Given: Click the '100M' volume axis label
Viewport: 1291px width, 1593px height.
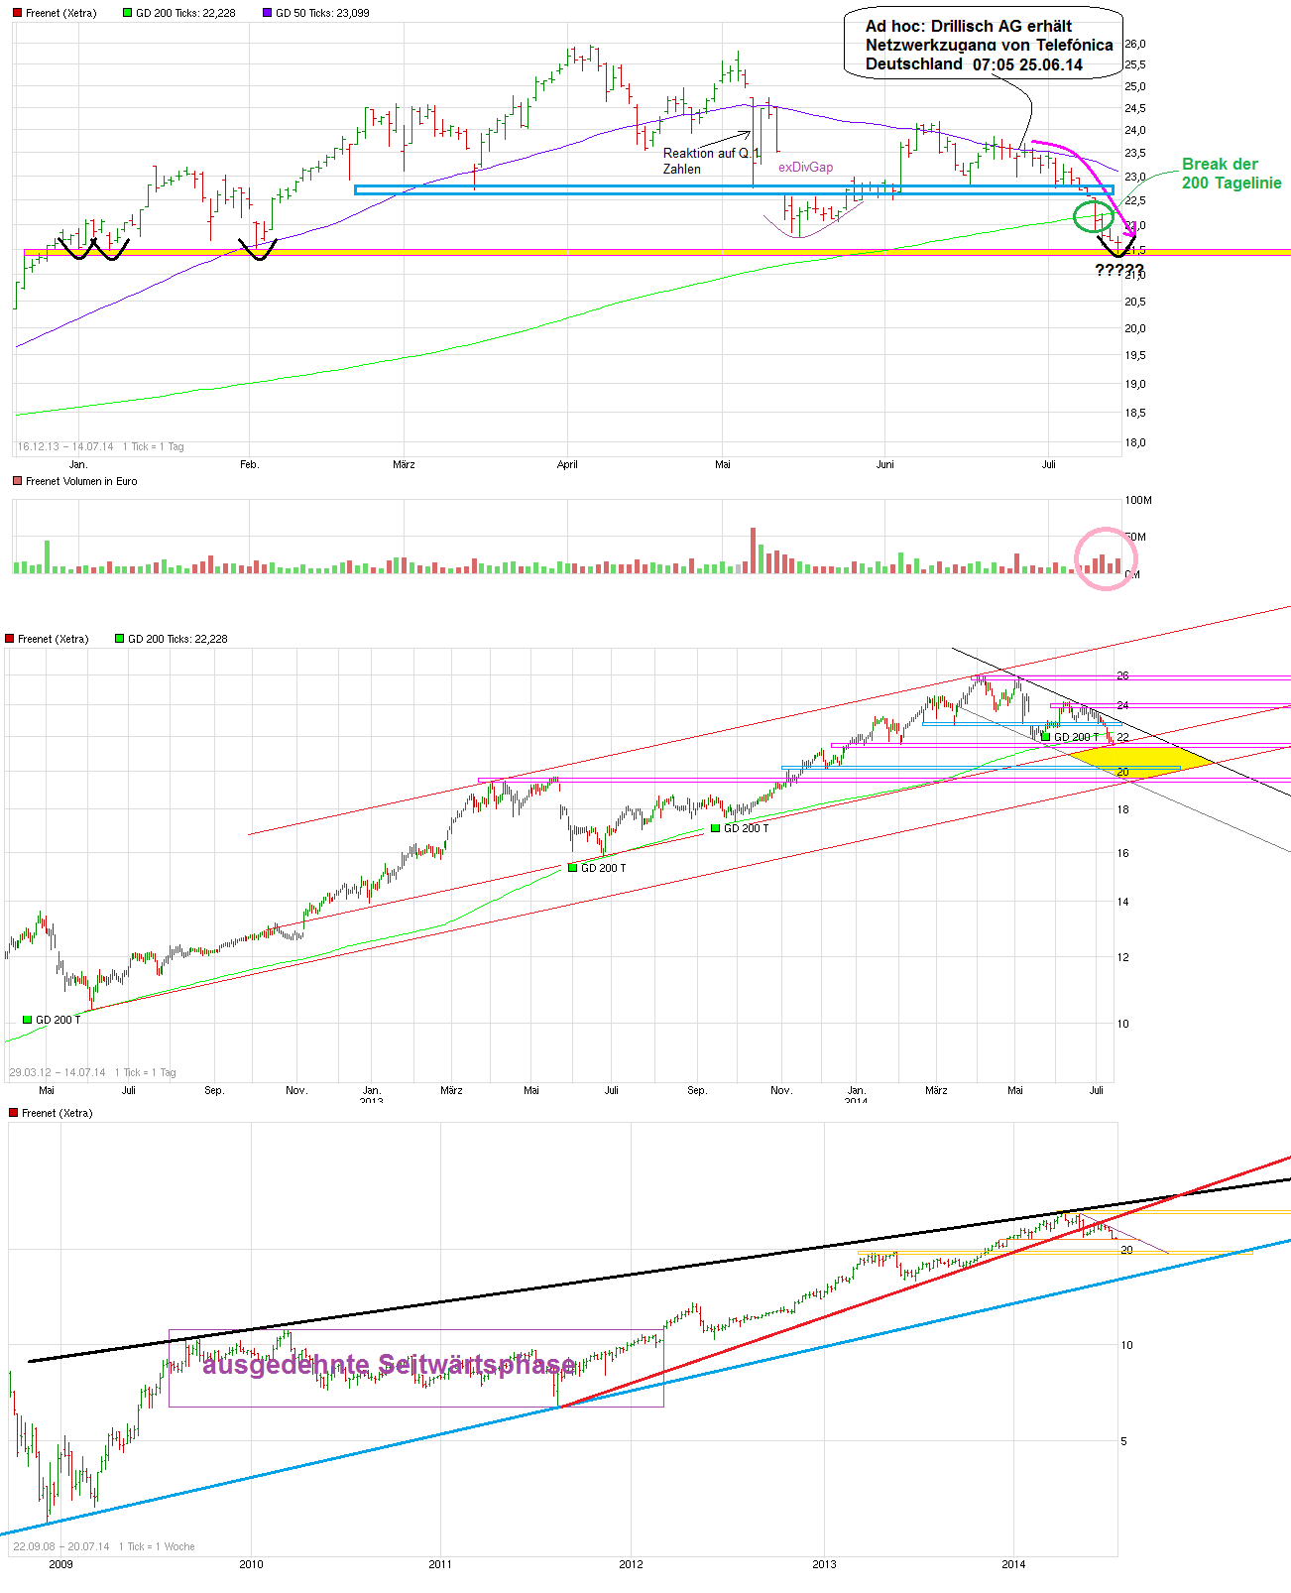Looking at the screenshot, I should [x=1138, y=500].
